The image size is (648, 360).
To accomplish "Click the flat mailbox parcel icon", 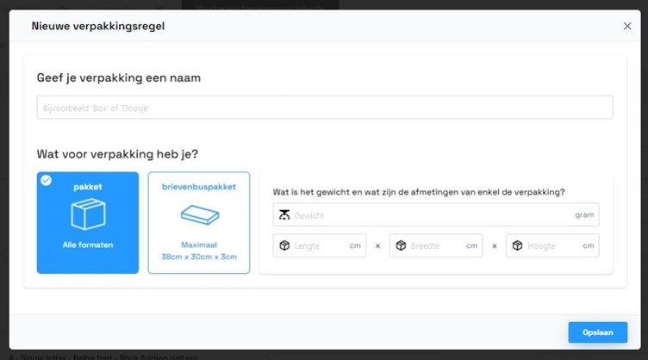I will tap(199, 214).
